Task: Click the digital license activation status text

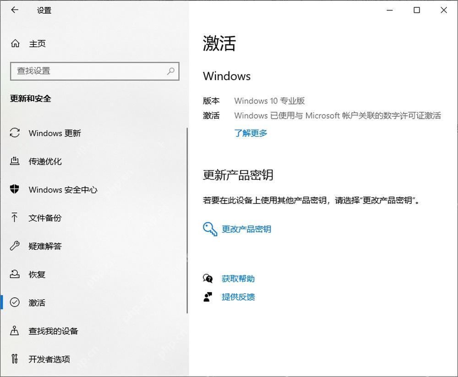Action: click(x=338, y=115)
